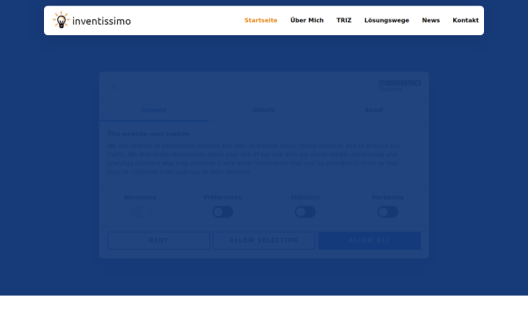Open the News page

coord(431,20)
